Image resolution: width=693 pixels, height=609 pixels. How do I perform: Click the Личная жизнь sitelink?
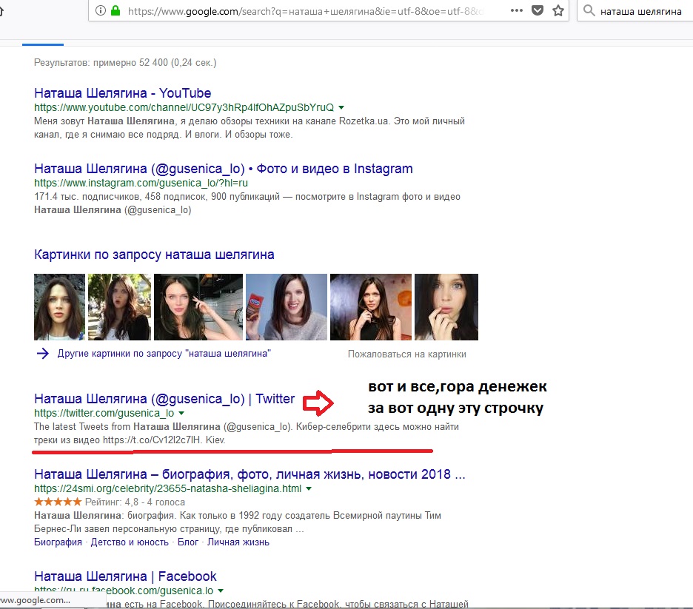tap(238, 542)
